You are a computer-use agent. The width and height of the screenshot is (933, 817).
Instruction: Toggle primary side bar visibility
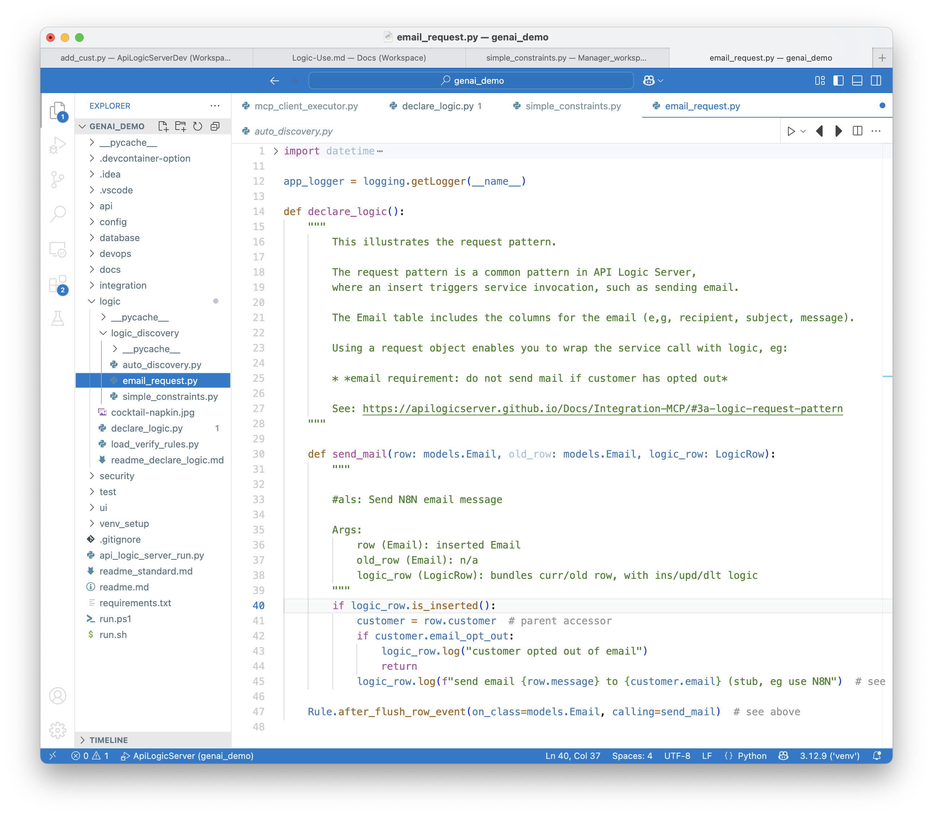[x=838, y=81]
